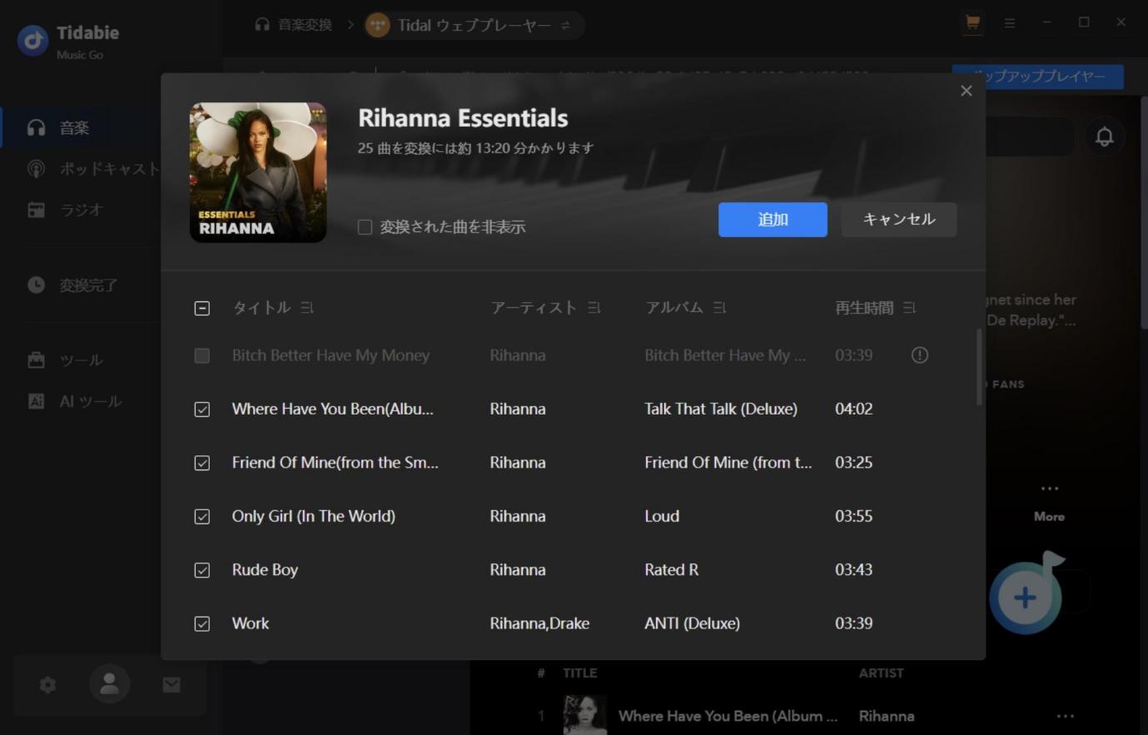Click Friend Of Mine (from t... album cell

728,463
